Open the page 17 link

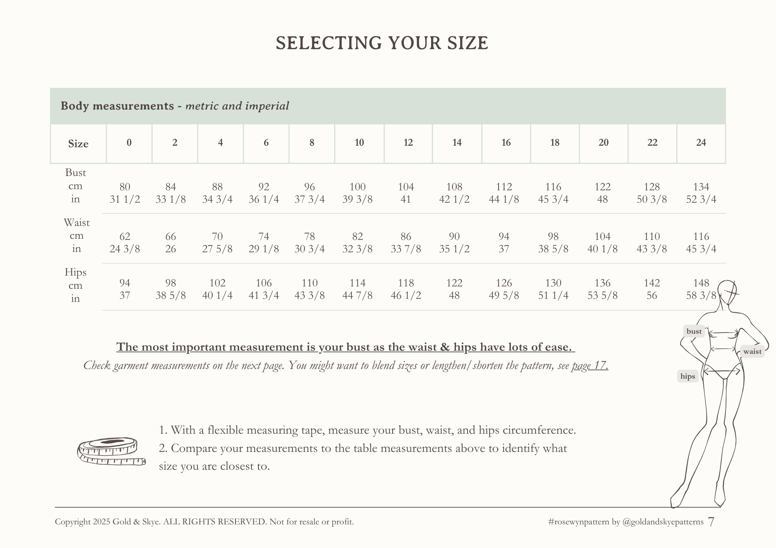tap(590, 365)
